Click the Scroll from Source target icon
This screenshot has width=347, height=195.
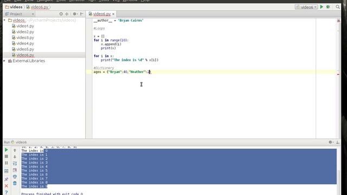(61, 14)
